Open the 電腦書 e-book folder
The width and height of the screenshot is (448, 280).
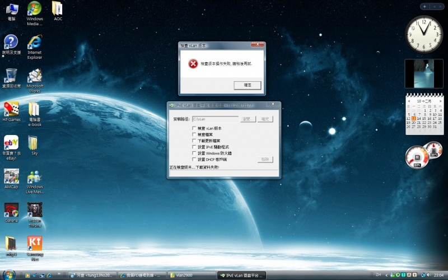pos(35,114)
